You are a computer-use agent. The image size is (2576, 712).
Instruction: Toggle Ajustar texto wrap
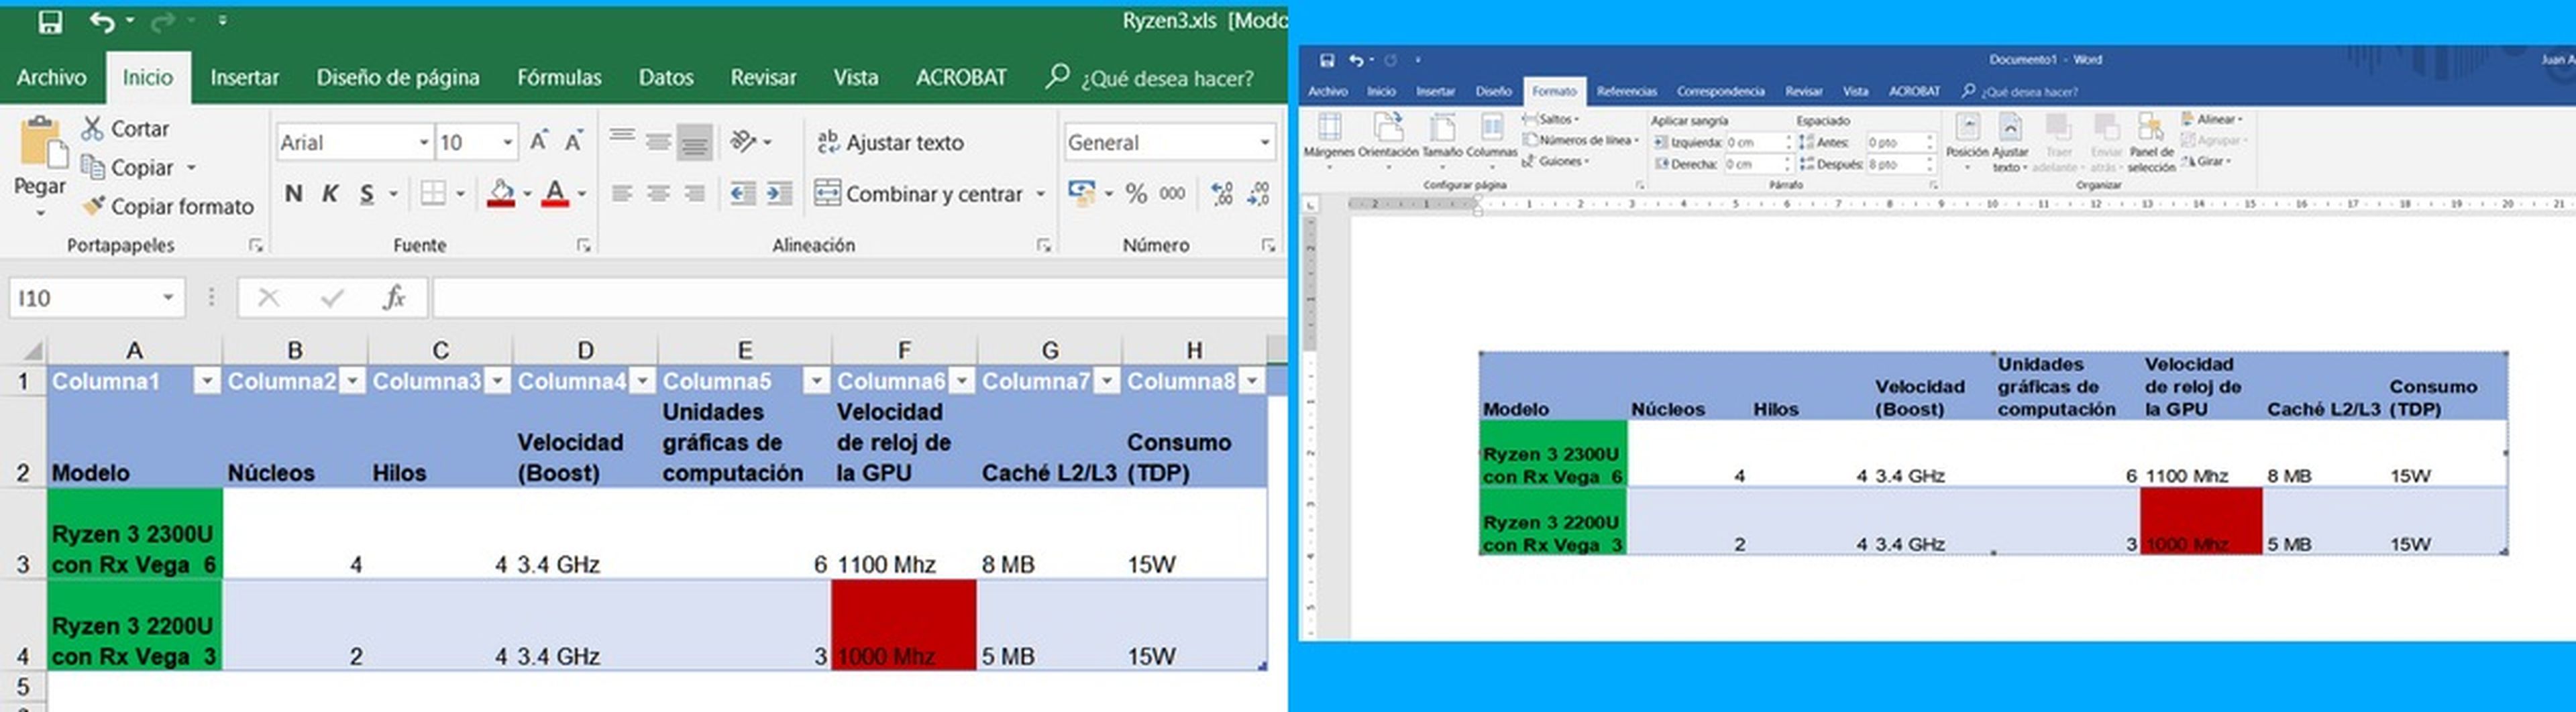coord(890,142)
